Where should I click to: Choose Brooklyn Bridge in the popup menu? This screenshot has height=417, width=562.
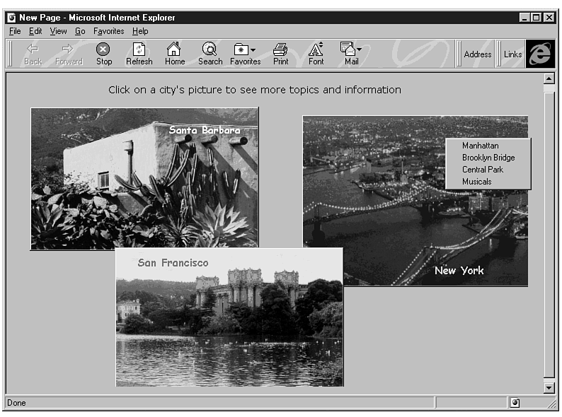pos(488,158)
